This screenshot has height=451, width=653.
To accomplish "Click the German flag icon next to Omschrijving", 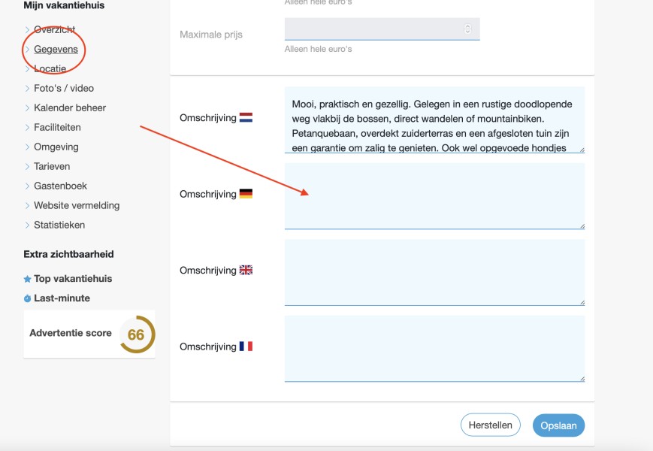I will [x=246, y=194].
